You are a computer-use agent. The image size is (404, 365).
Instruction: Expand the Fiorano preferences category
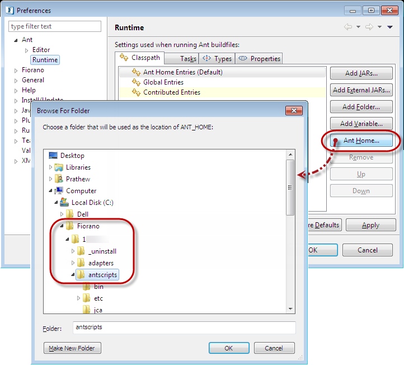pos(16,71)
